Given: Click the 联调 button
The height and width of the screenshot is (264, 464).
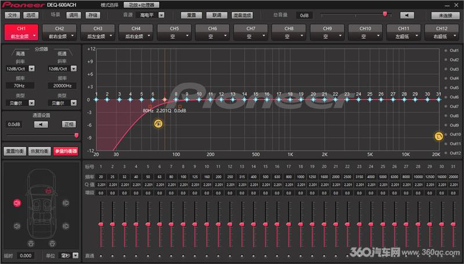Looking at the screenshot, I should point(217,16).
